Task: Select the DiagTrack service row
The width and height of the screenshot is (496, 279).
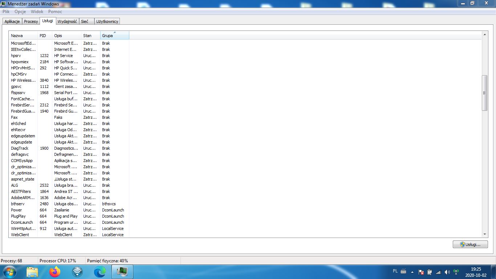Action: tap(20, 148)
